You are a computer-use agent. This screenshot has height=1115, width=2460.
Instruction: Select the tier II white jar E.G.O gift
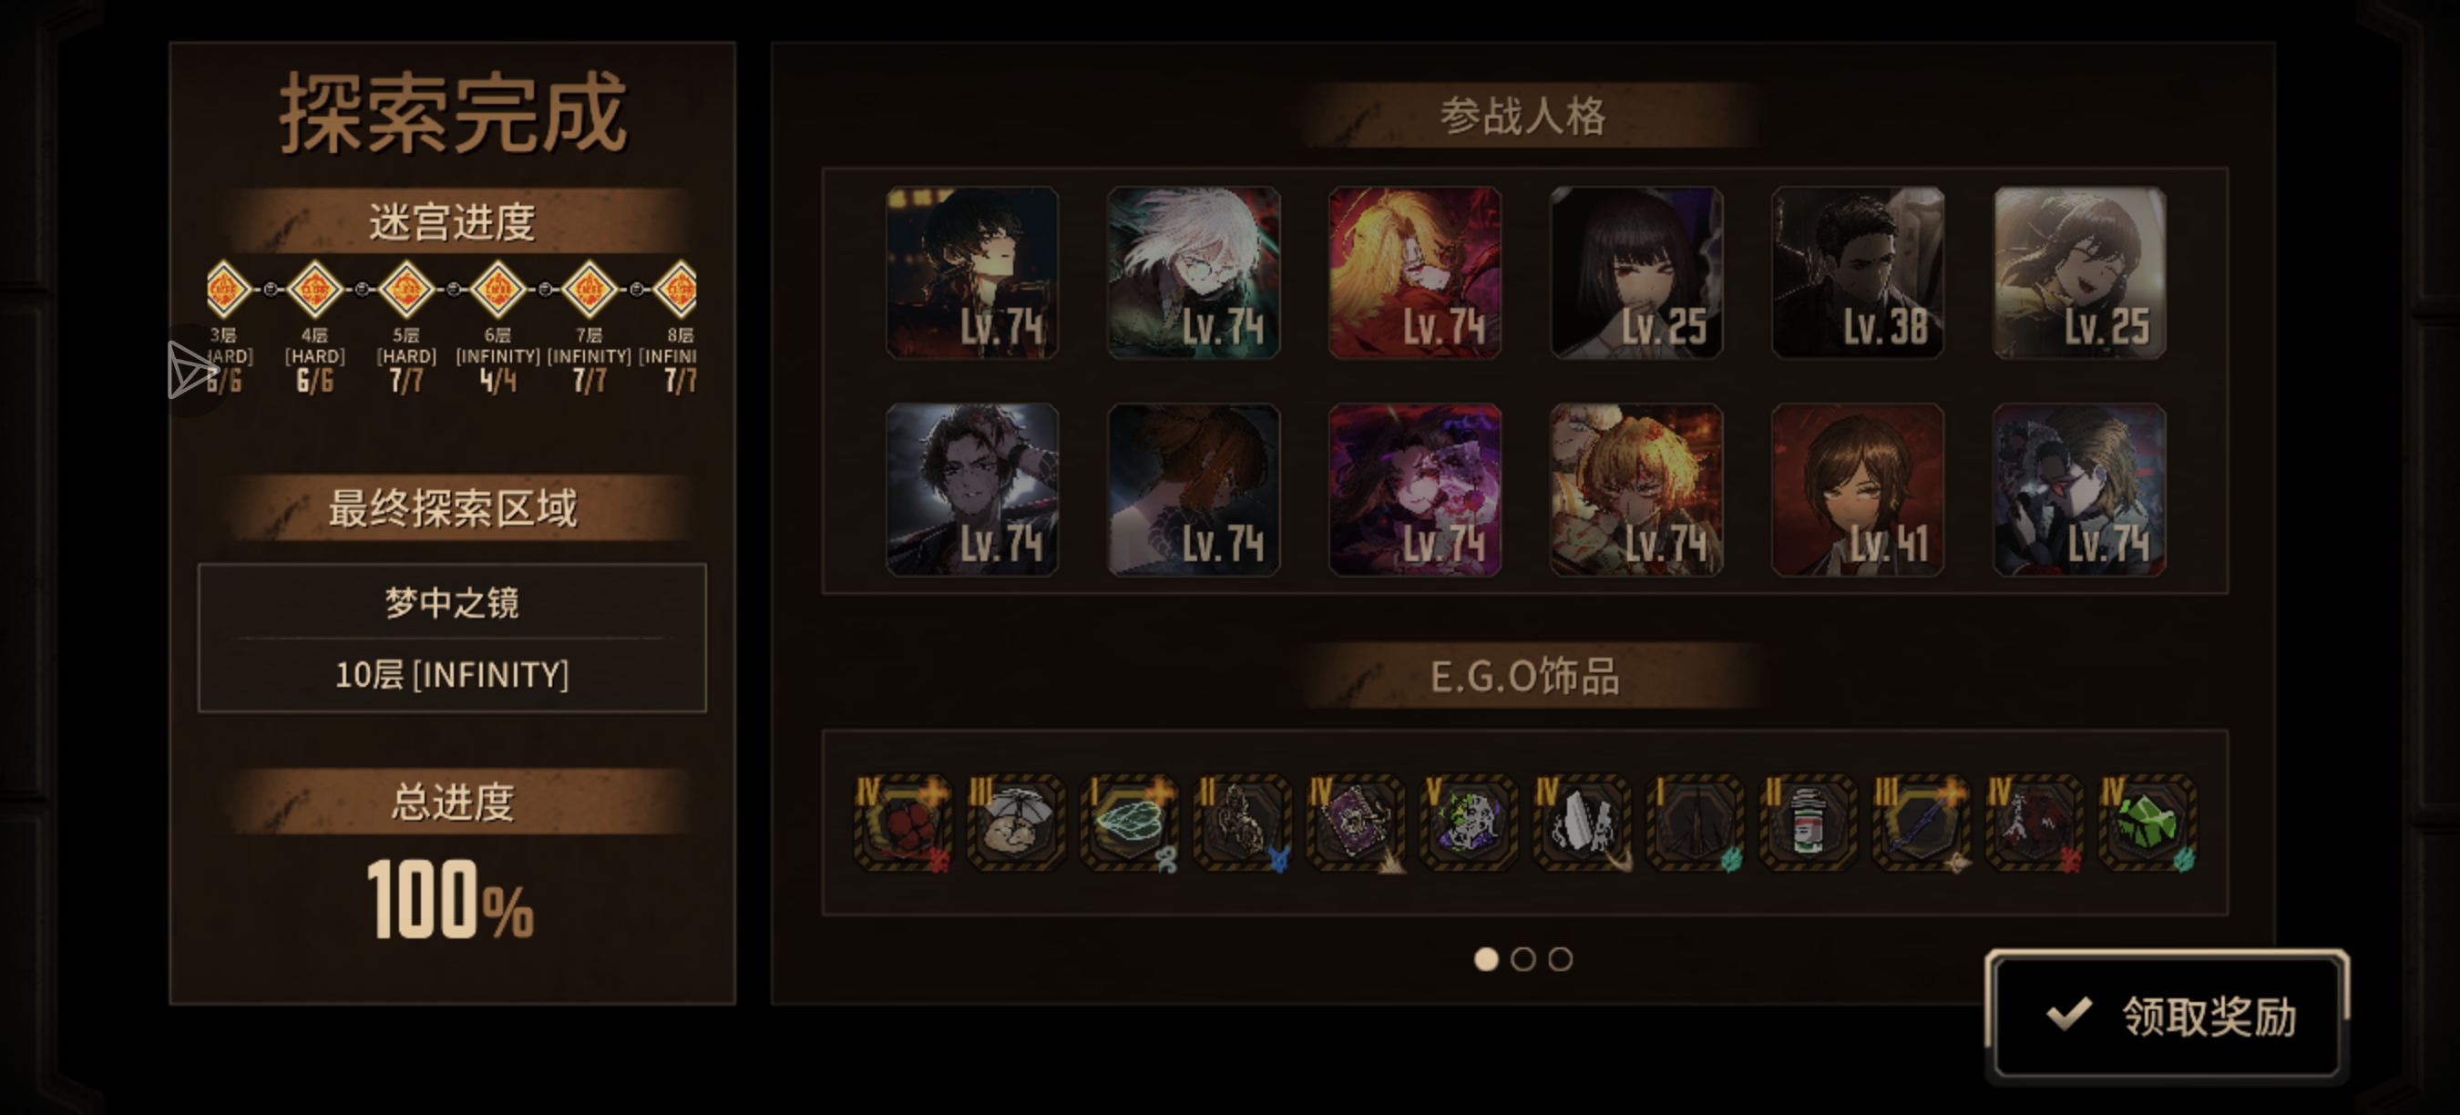(1808, 822)
